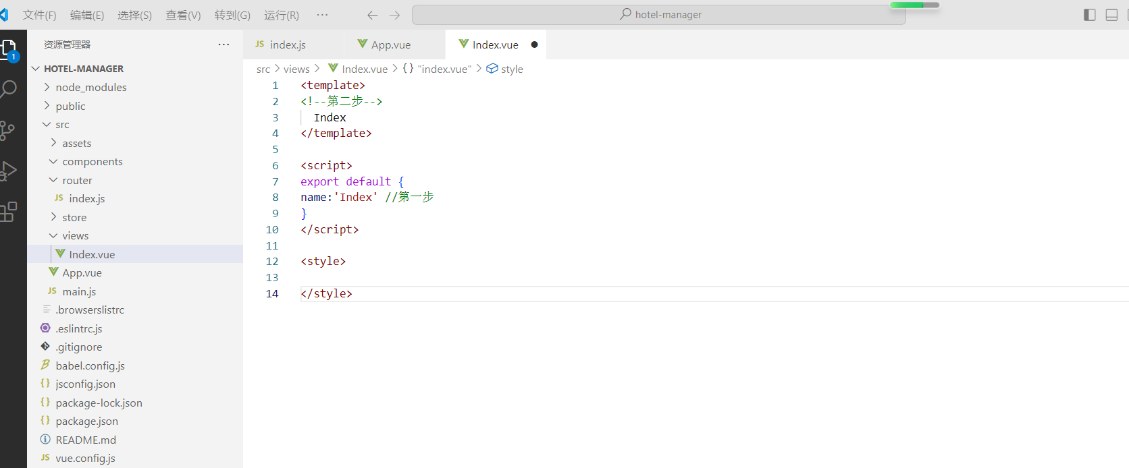Image resolution: width=1129 pixels, height=468 pixels.
Task: Click the src breadcrumb segment
Action: tap(263, 69)
